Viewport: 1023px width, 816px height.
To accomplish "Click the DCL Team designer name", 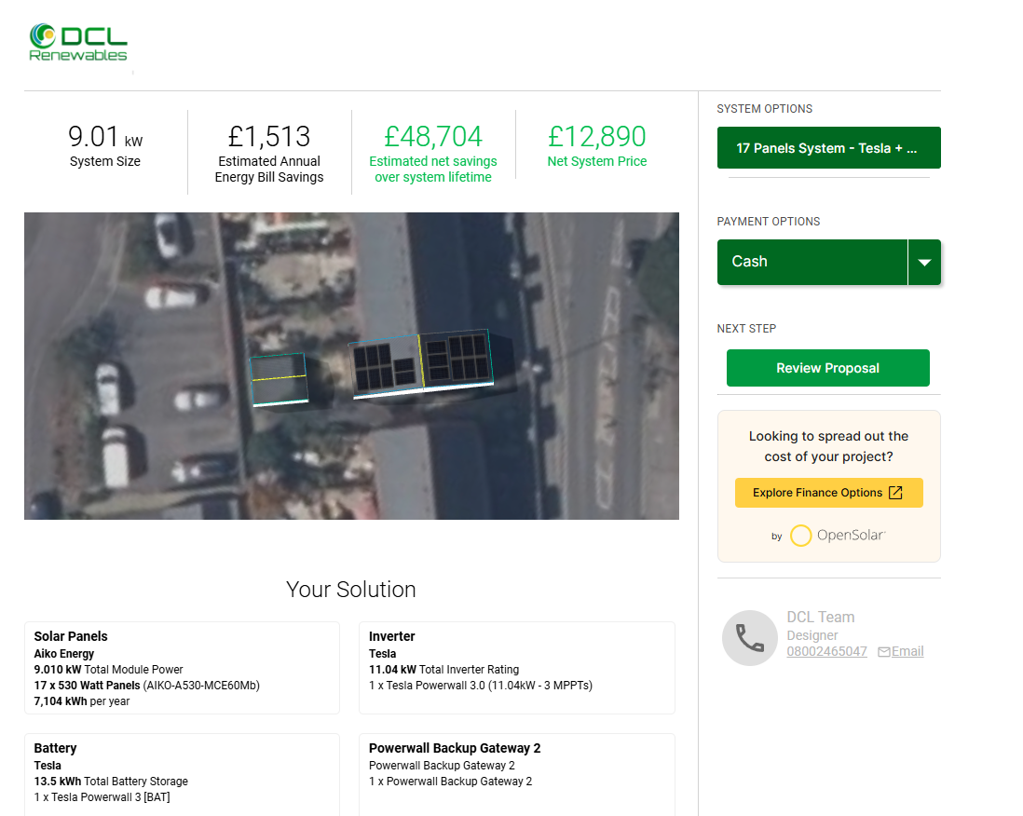I will [x=820, y=617].
